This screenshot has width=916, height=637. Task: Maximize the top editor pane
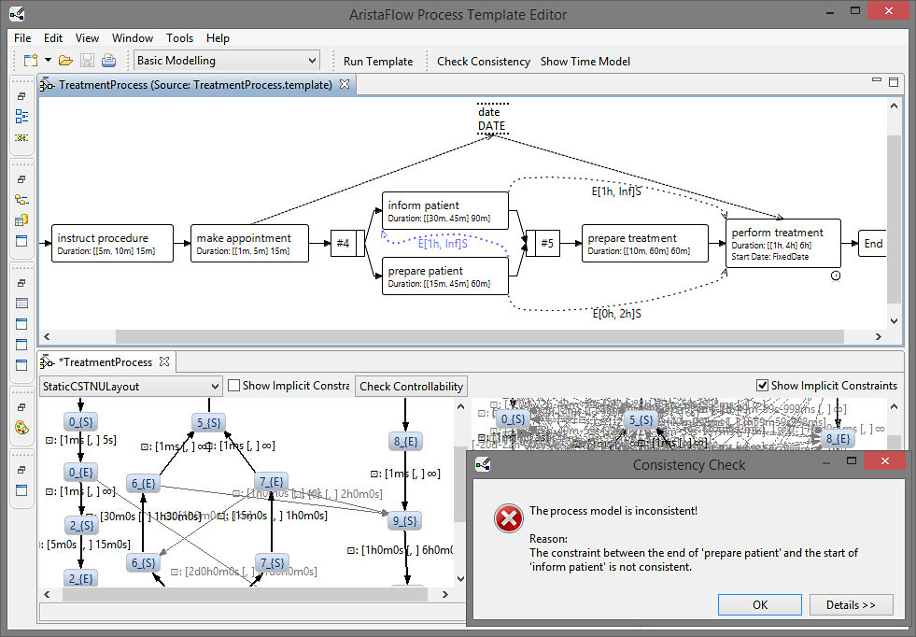pyautogui.click(x=894, y=82)
